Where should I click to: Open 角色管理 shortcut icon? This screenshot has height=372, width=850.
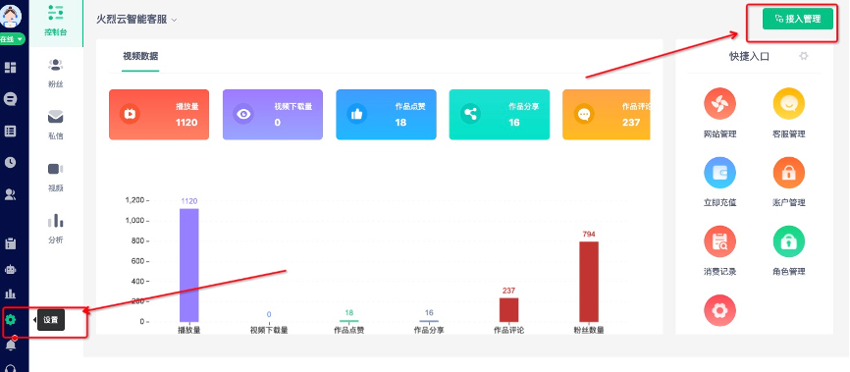pyautogui.click(x=788, y=241)
